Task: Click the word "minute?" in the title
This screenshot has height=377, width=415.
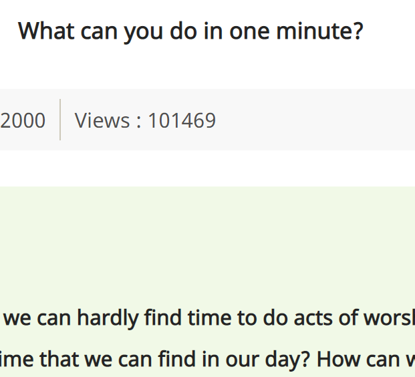Action: tap(319, 31)
